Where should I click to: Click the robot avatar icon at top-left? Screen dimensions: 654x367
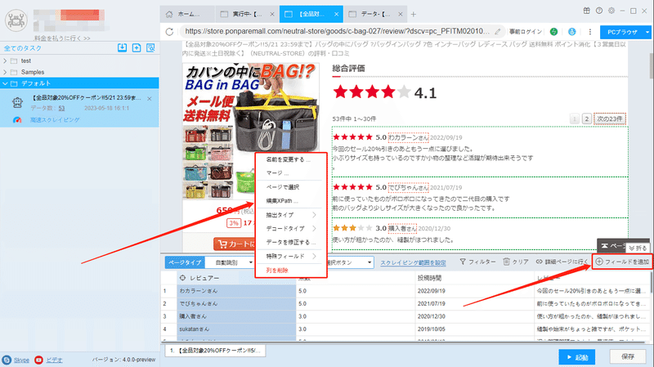[16, 20]
